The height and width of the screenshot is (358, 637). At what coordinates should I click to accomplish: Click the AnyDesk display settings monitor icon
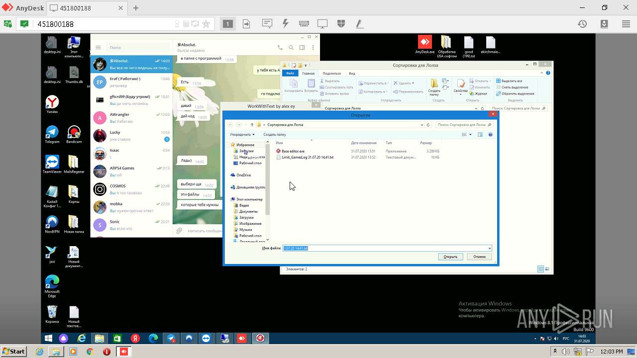click(322, 24)
